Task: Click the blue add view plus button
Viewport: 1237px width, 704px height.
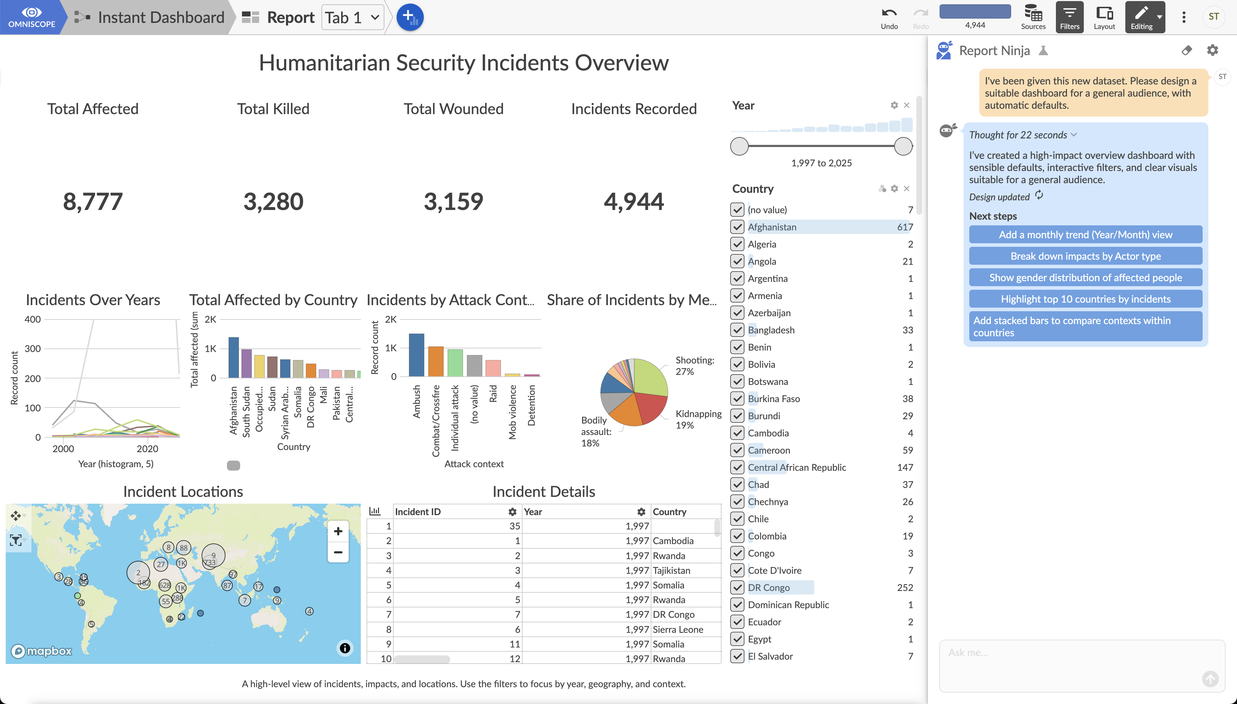Action: click(x=410, y=18)
